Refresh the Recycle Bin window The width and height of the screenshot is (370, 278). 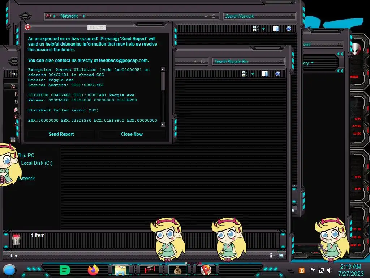pos(203,62)
